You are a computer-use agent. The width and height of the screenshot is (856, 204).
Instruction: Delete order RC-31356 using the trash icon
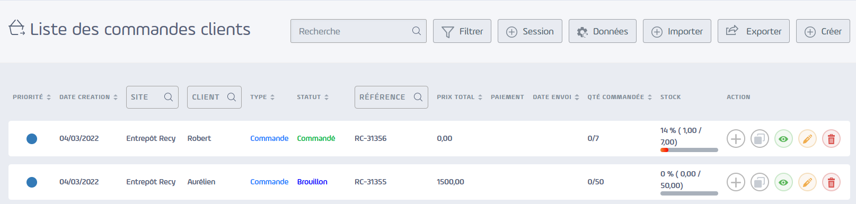[x=831, y=139]
